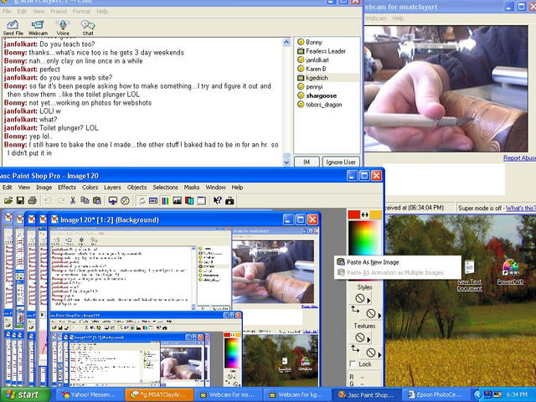Open New Text Document desktop icon
Screen dimensions: 536x402
(470, 276)
